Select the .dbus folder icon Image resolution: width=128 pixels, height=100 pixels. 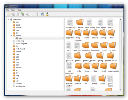(x=111, y=32)
